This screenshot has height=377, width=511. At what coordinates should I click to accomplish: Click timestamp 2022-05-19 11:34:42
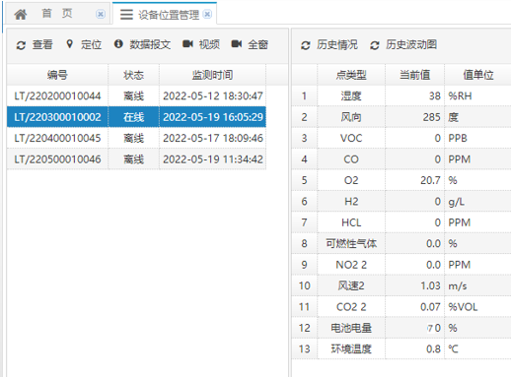point(213,159)
